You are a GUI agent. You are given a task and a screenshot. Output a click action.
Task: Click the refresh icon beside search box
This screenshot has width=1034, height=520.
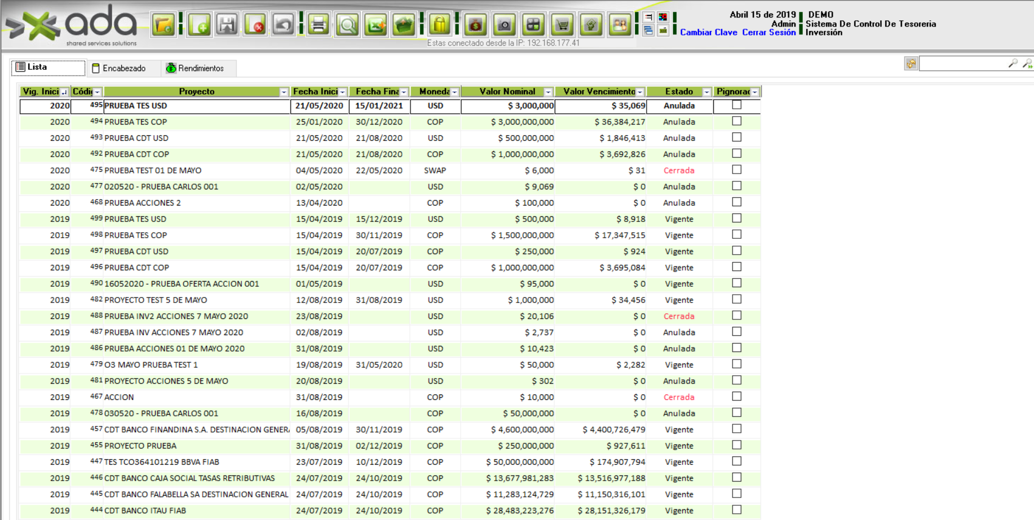coord(911,64)
